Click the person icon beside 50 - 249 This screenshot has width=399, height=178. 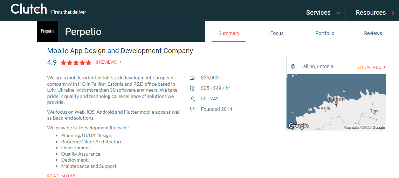[192, 99]
